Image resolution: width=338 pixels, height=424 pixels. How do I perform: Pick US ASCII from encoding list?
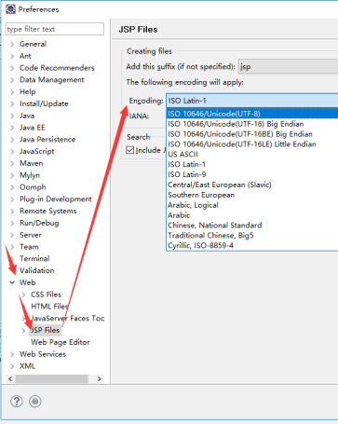tap(183, 155)
